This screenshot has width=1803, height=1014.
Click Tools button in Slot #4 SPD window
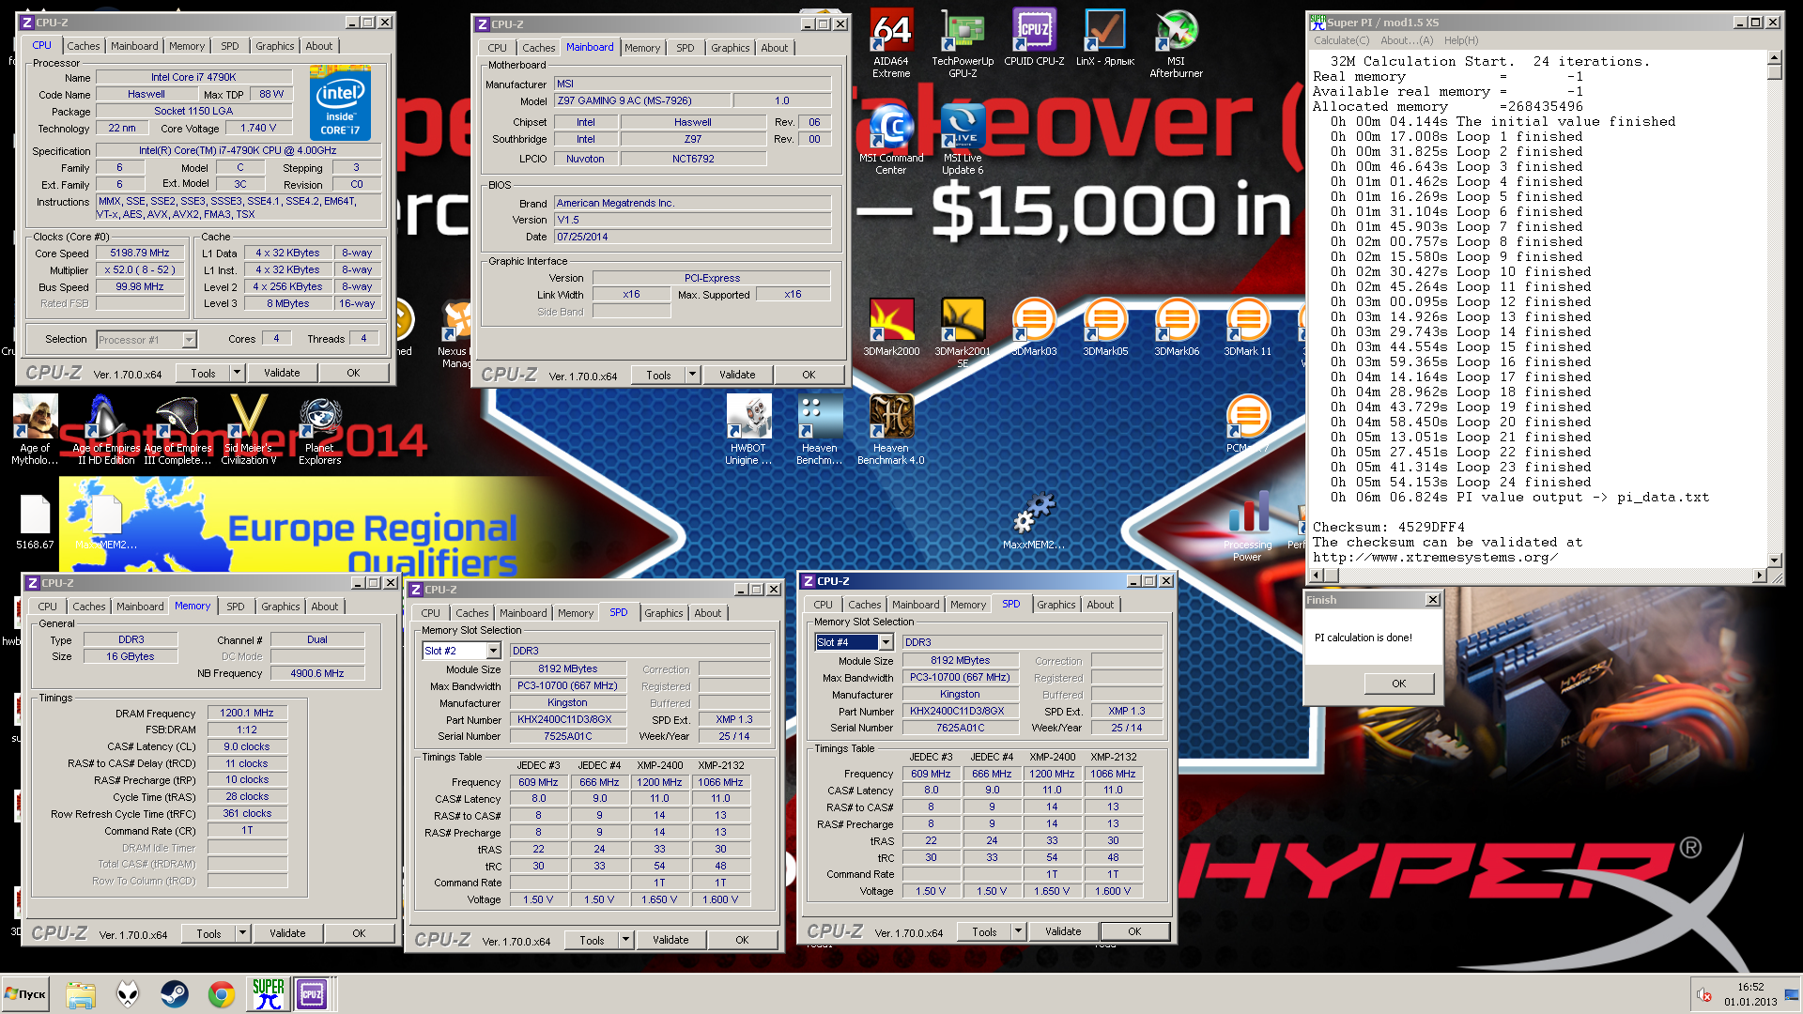pos(984,931)
